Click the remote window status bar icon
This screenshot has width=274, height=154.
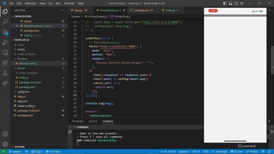tap(3, 151)
